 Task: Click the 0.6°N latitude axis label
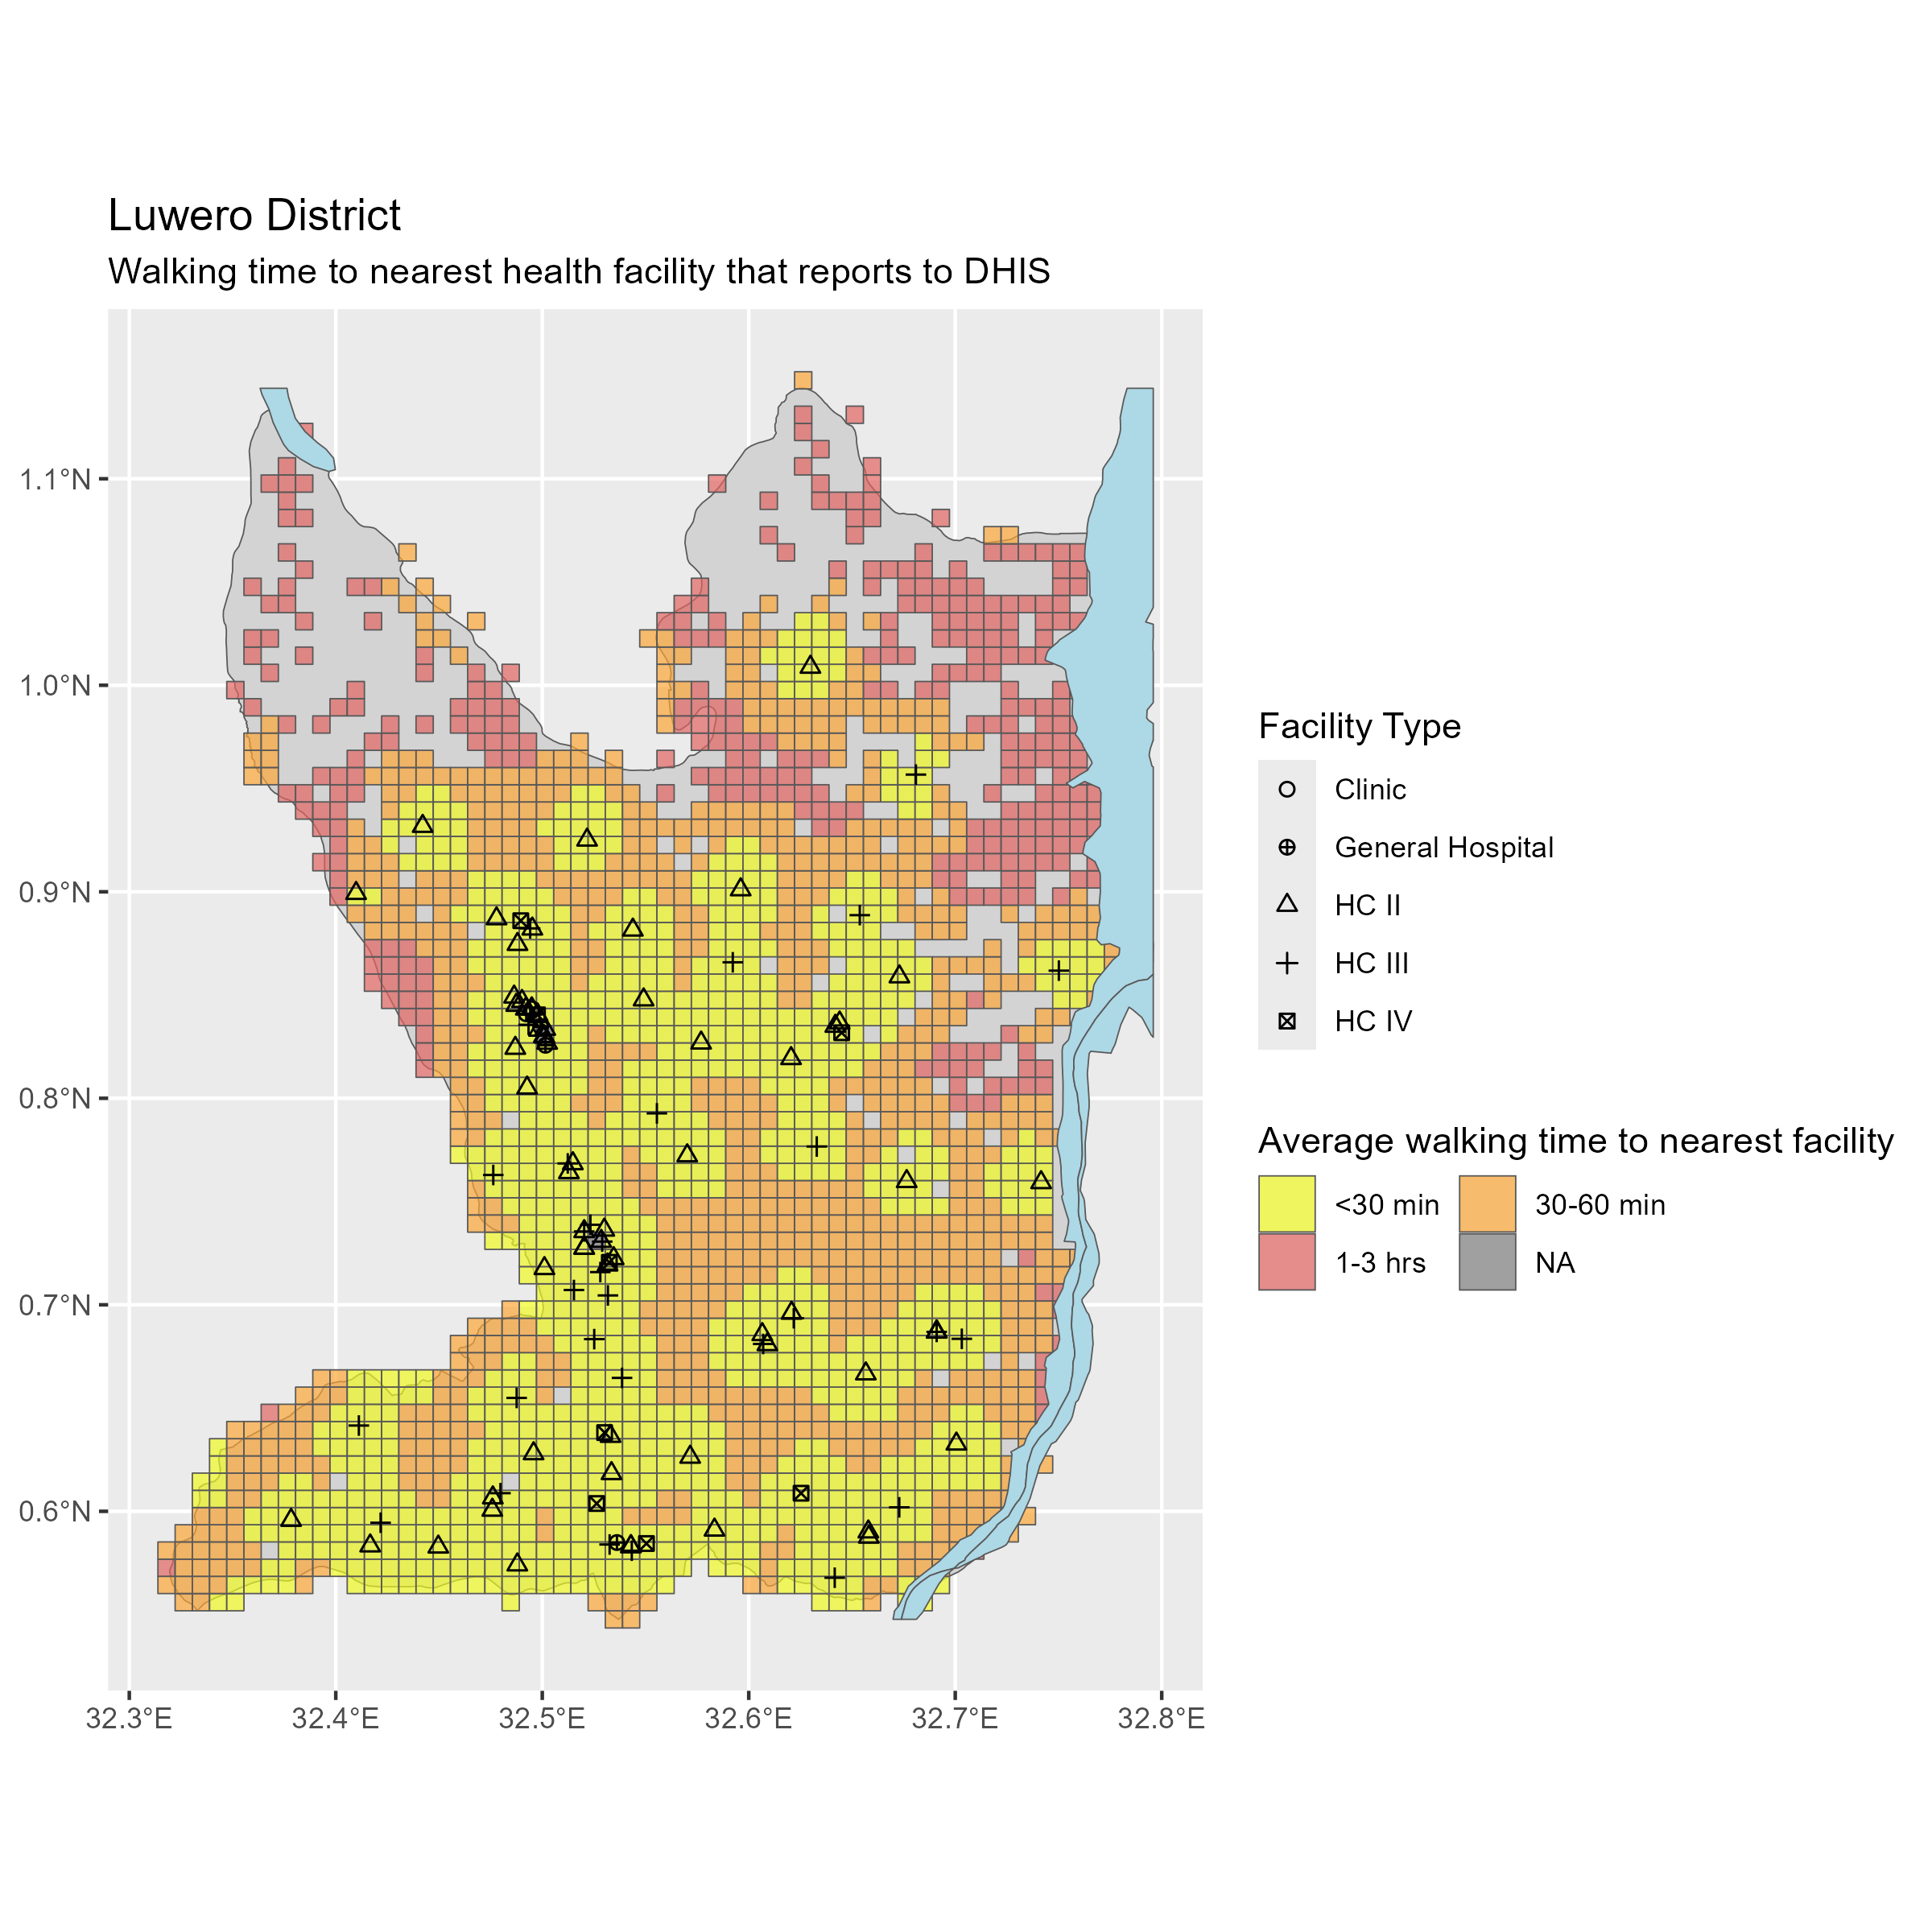tap(55, 1511)
